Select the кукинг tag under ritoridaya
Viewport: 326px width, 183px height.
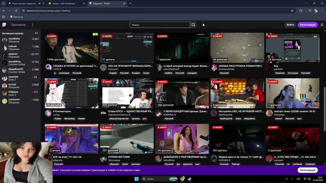tap(279, 119)
